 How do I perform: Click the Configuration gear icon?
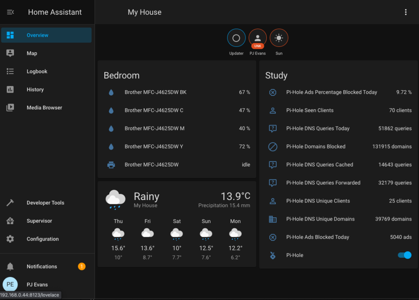click(x=10, y=239)
